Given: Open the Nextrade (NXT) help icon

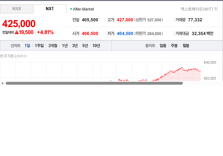Looking at the screenshot, I should (x=216, y=9).
